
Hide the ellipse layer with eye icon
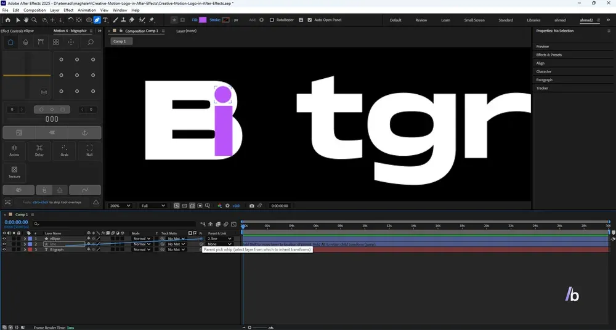[x=4, y=238]
